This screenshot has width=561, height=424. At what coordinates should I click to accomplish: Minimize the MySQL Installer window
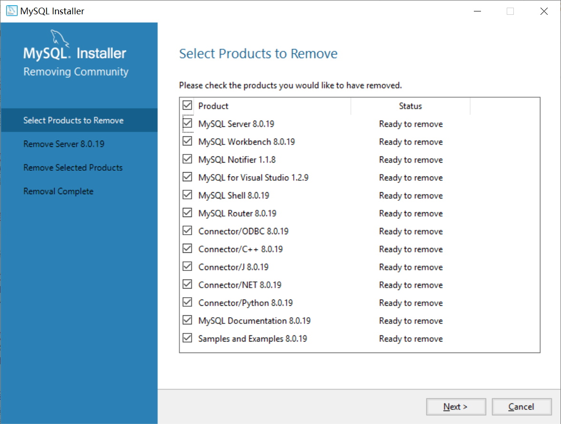477,11
